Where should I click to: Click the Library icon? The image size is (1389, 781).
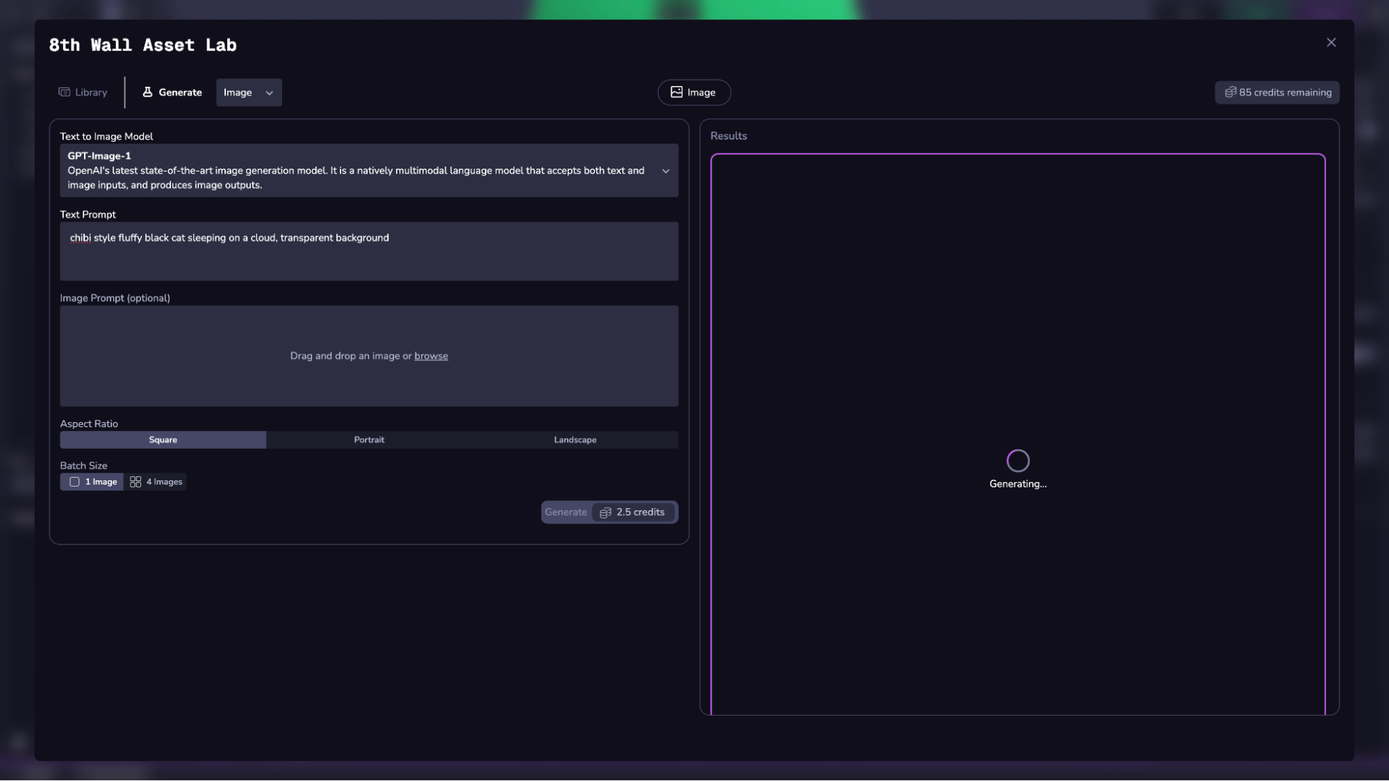point(65,92)
